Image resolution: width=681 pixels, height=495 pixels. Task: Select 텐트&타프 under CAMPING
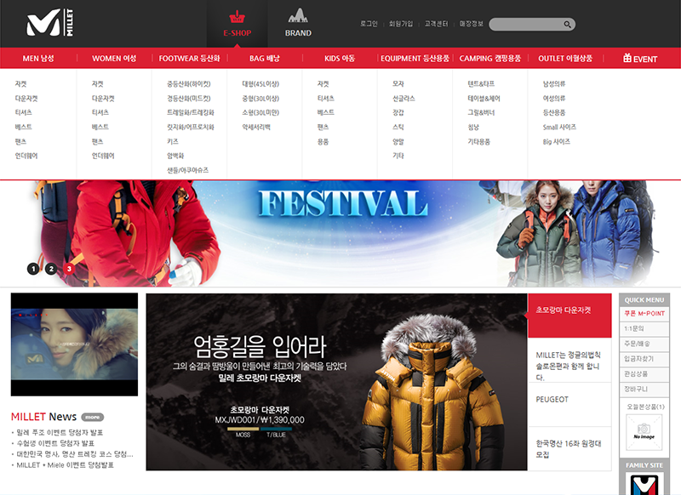(481, 83)
